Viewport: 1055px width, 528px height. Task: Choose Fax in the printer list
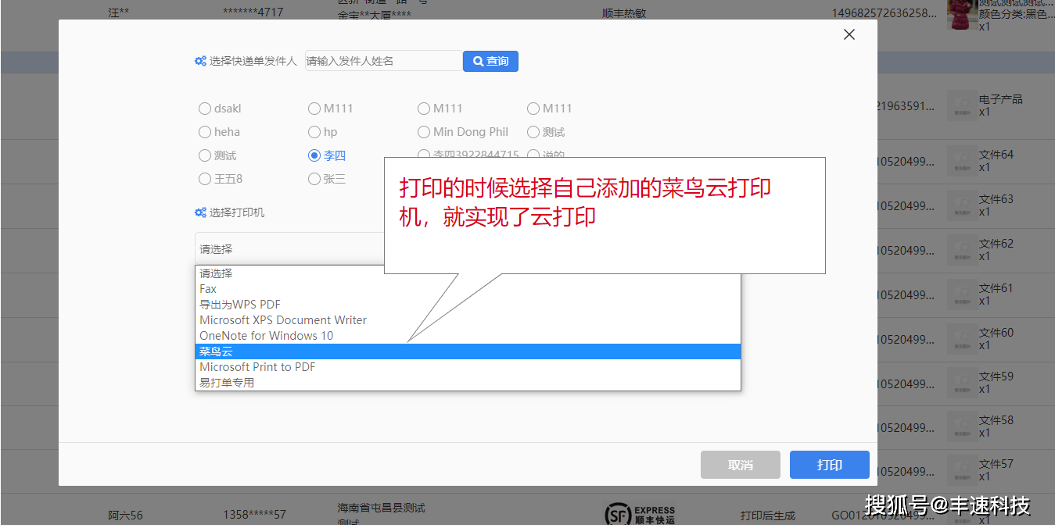click(468, 289)
